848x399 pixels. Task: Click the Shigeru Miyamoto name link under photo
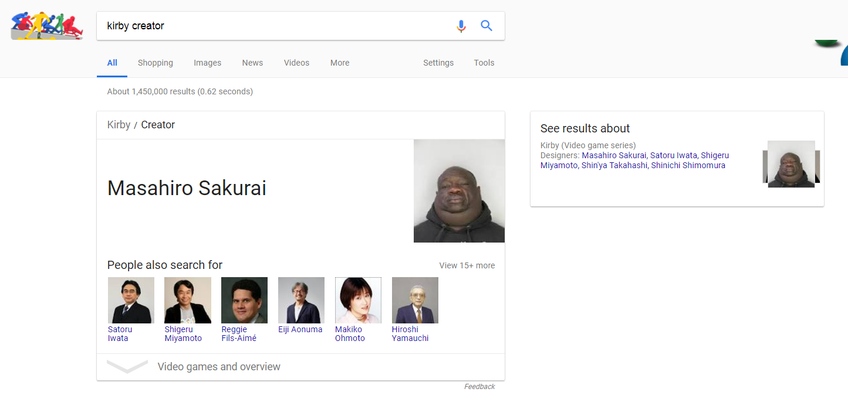click(183, 334)
